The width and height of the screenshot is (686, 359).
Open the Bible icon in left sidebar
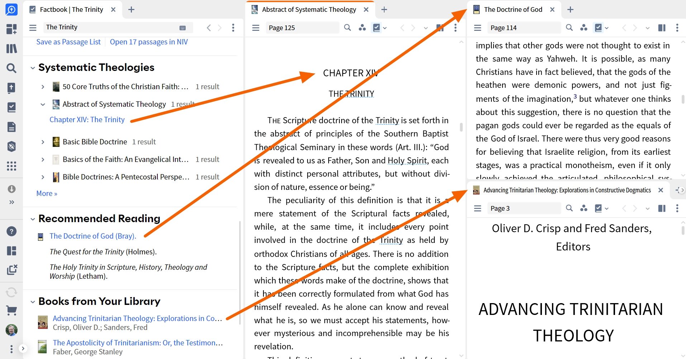[11, 88]
